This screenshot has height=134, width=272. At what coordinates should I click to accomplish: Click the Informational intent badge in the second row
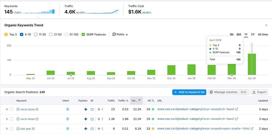click(x=67, y=119)
